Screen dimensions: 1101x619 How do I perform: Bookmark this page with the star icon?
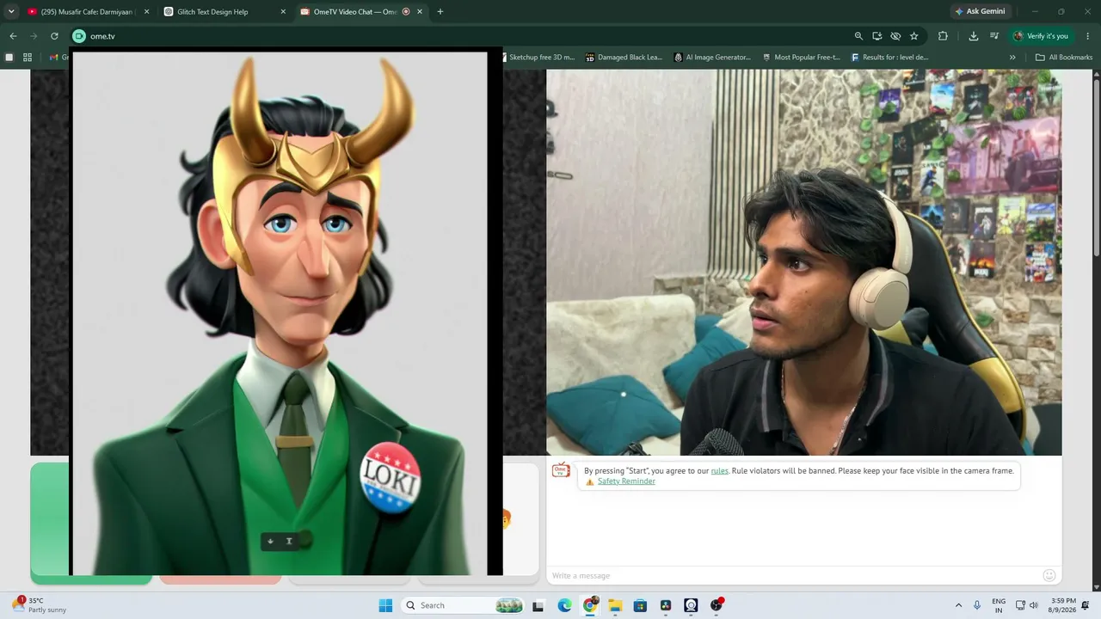[914, 36]
